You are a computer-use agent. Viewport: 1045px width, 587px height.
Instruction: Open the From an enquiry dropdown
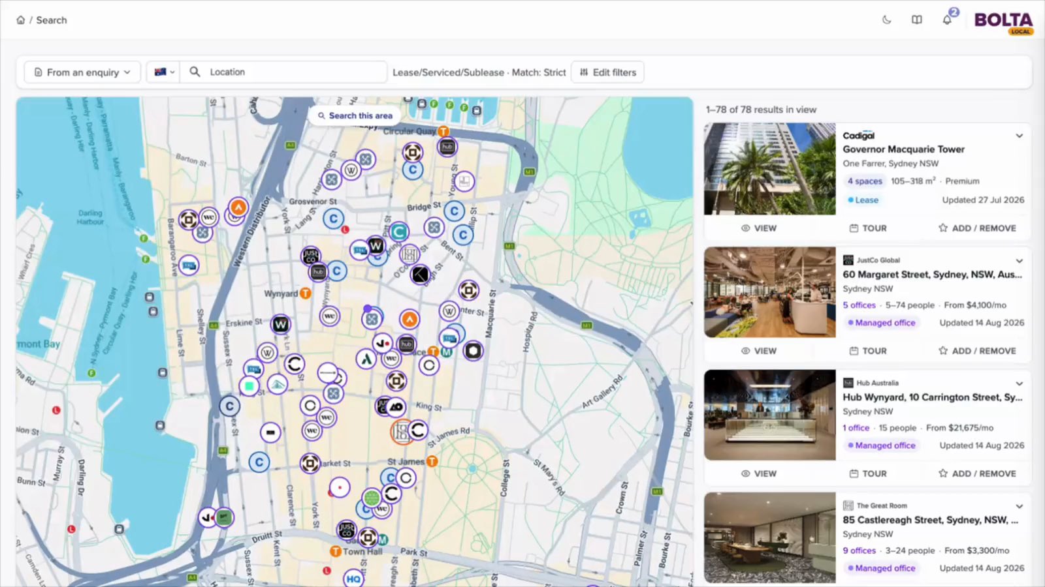pos(82,72)
